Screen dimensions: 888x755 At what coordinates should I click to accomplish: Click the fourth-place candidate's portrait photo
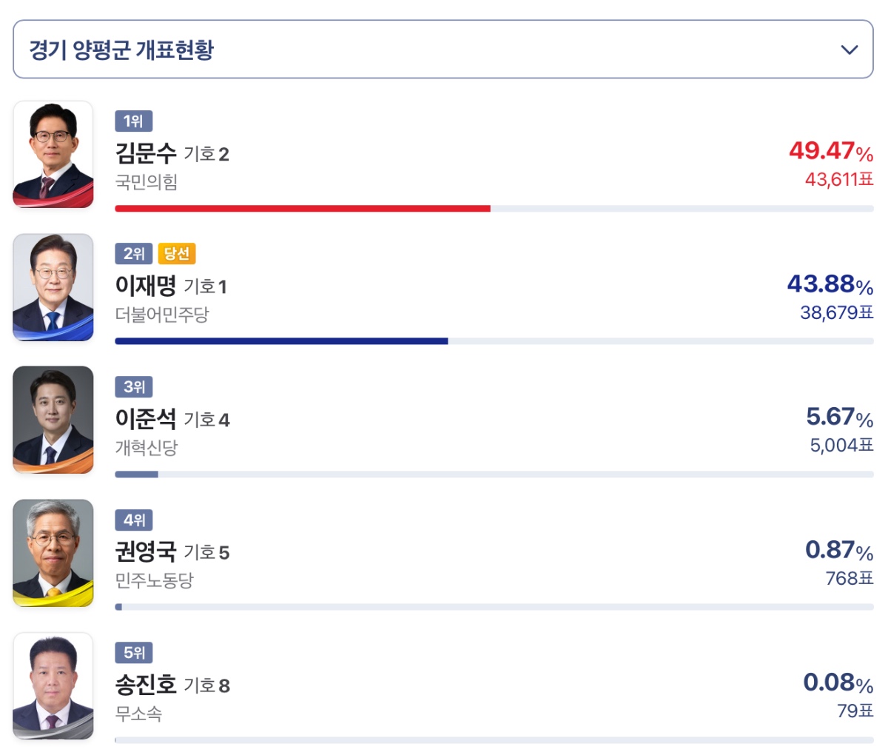tap(53, 553)
